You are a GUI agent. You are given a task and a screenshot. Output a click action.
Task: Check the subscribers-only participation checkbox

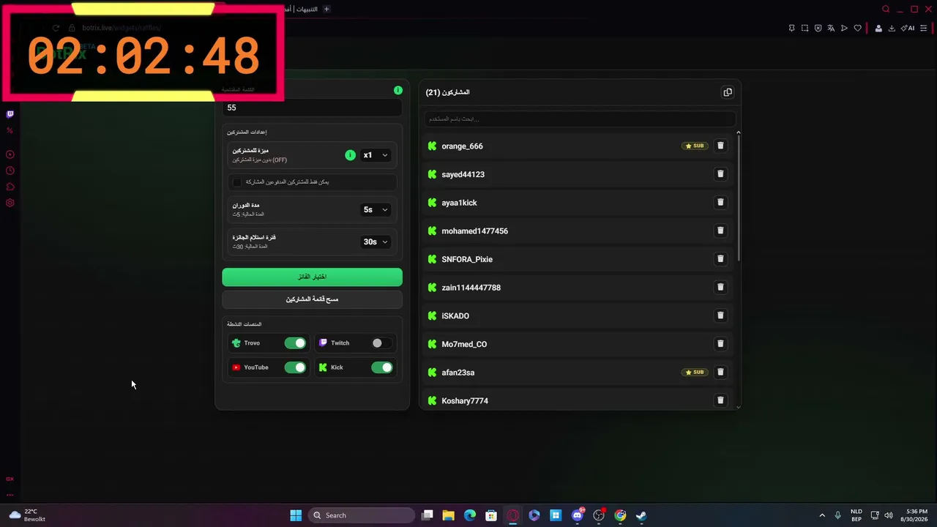236,182
